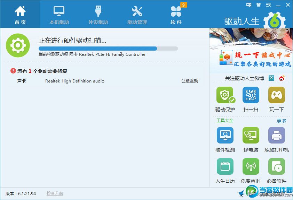Open the 软件 tab with badge 9
The width and height of the screenshot is (293, 200).
176,14
